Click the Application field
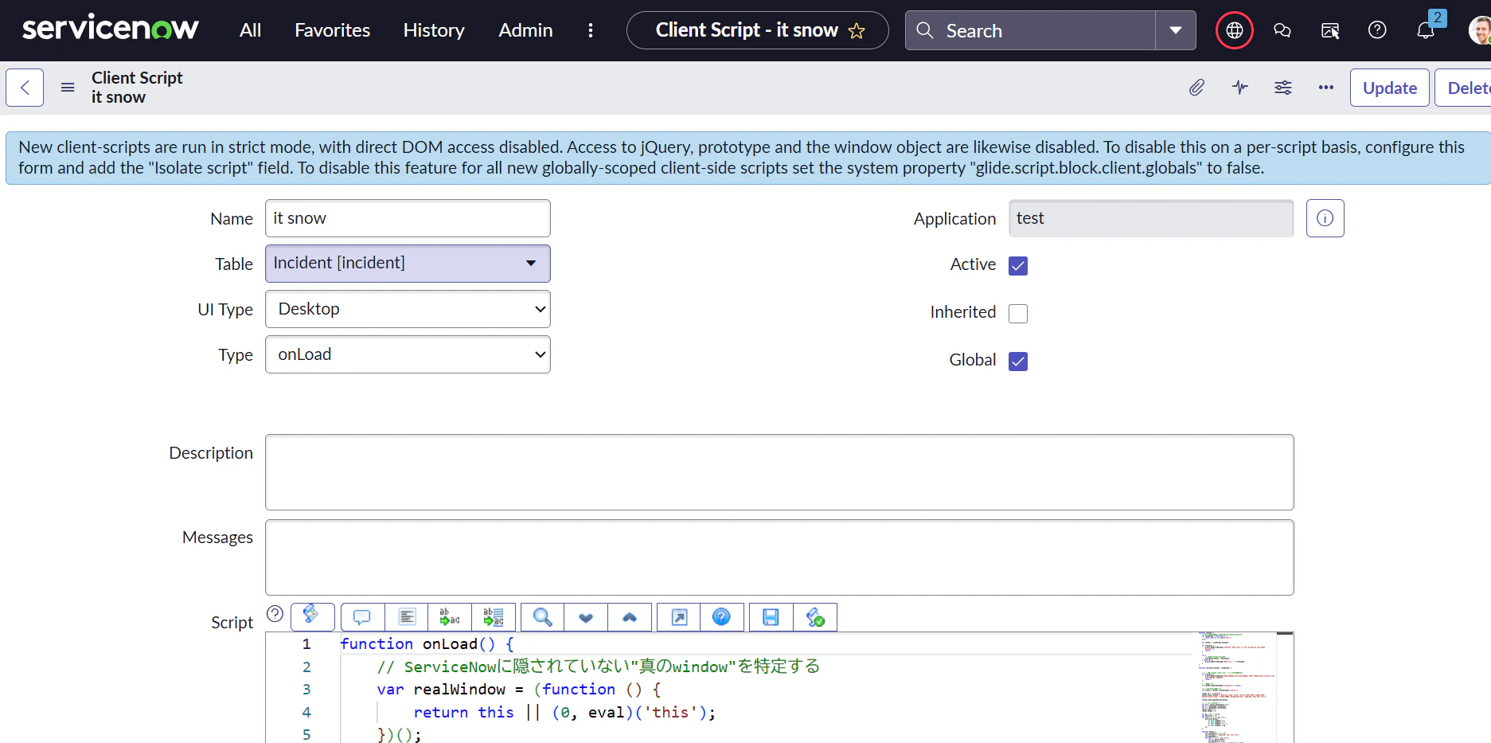Image resolution: width=1491 pixels, height=743 pixels. point(1151,218)
